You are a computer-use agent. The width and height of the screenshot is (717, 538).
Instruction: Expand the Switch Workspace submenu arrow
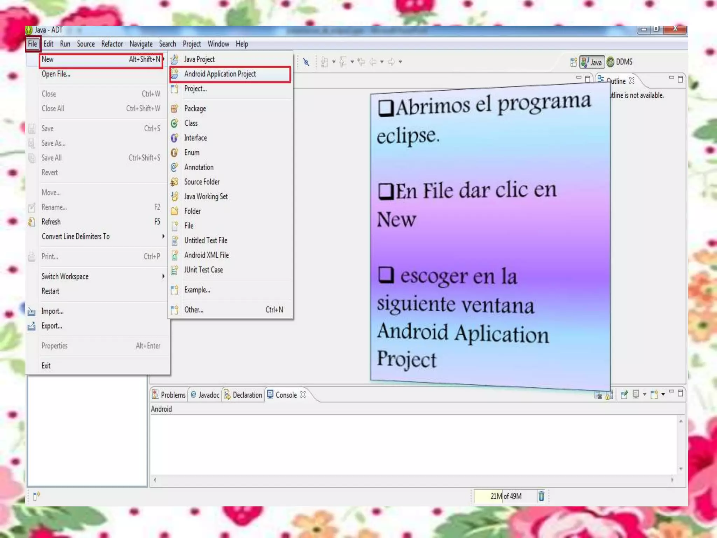coord(163,276)
